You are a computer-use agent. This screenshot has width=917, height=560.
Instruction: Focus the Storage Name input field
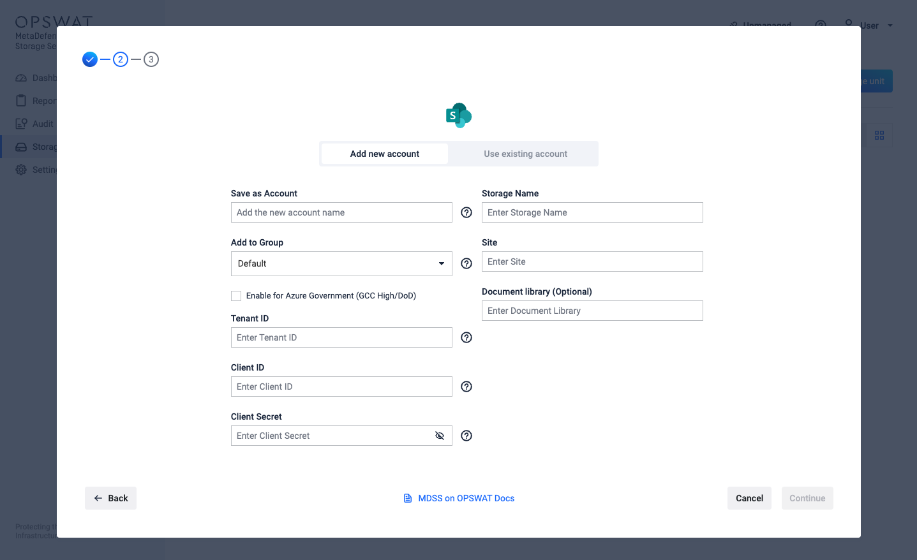pos(592,212)
